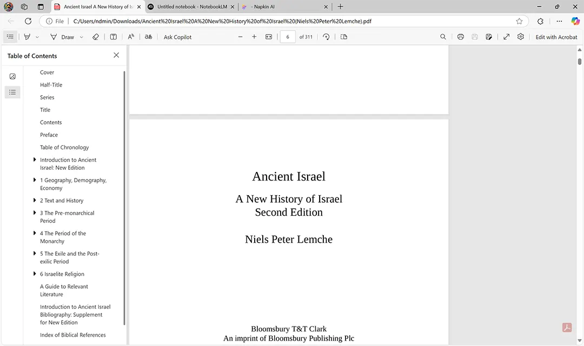The image size is (584, 346).
Task: Click the page number input field
Action: [x=287, y=37]
